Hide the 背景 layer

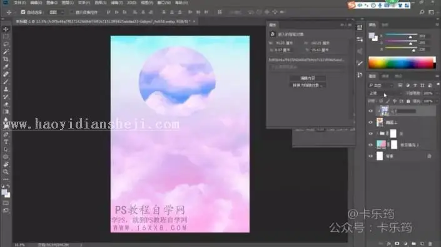click(x=370, y=156)
